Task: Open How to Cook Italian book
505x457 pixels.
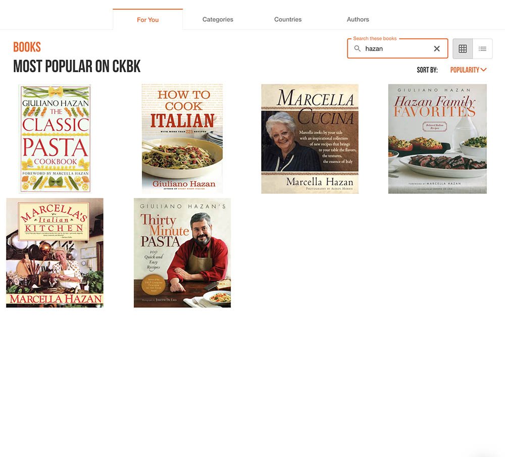Action: coord(182,139)
